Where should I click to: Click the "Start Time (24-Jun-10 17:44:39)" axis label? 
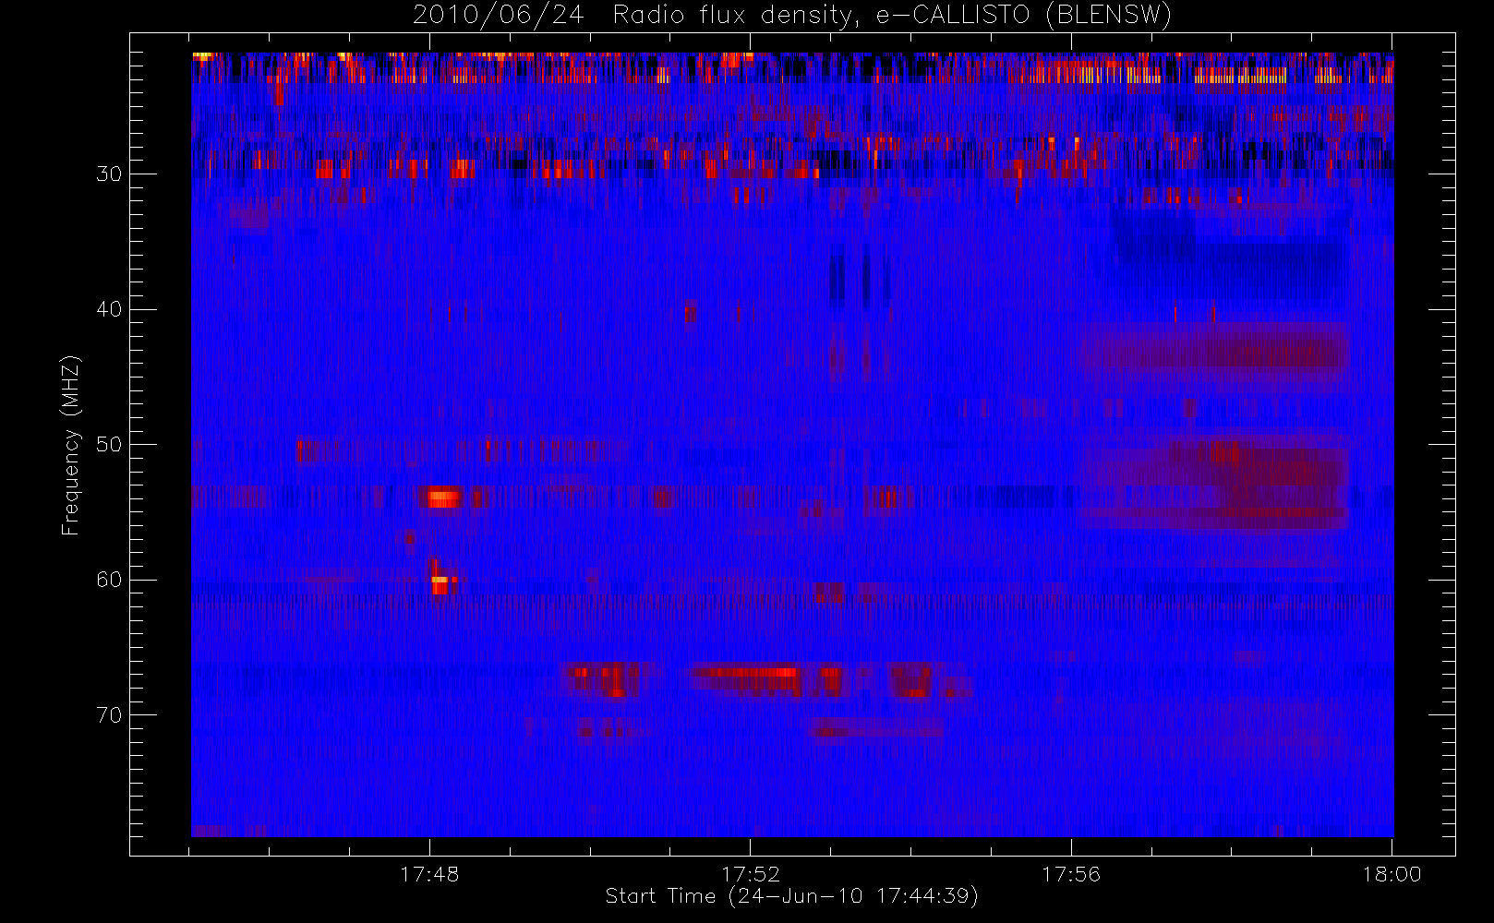[792, 896]
